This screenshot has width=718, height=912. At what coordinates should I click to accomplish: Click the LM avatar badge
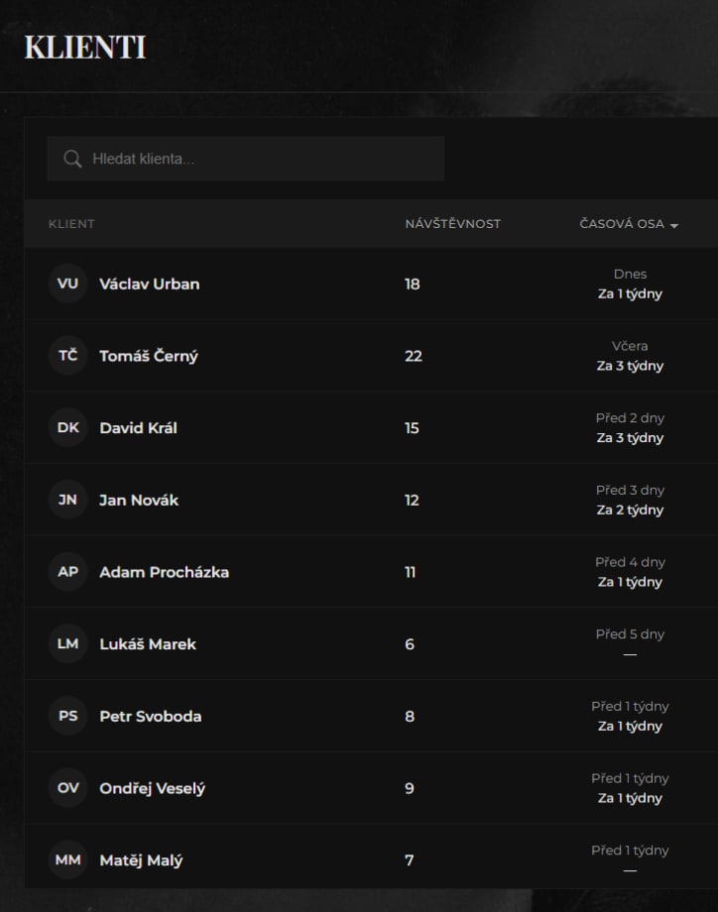[x=67, y=644]
